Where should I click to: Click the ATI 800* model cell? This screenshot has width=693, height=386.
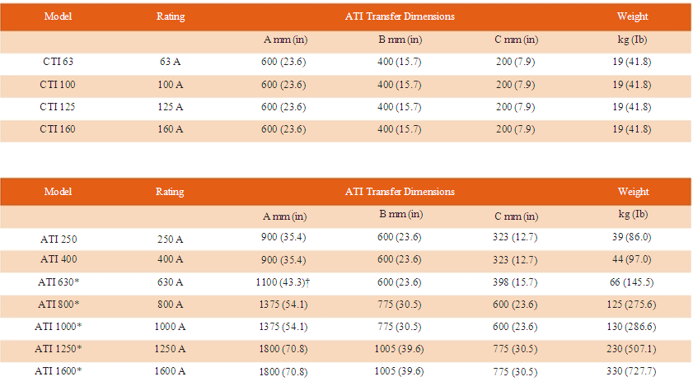[x=59, y=305]
